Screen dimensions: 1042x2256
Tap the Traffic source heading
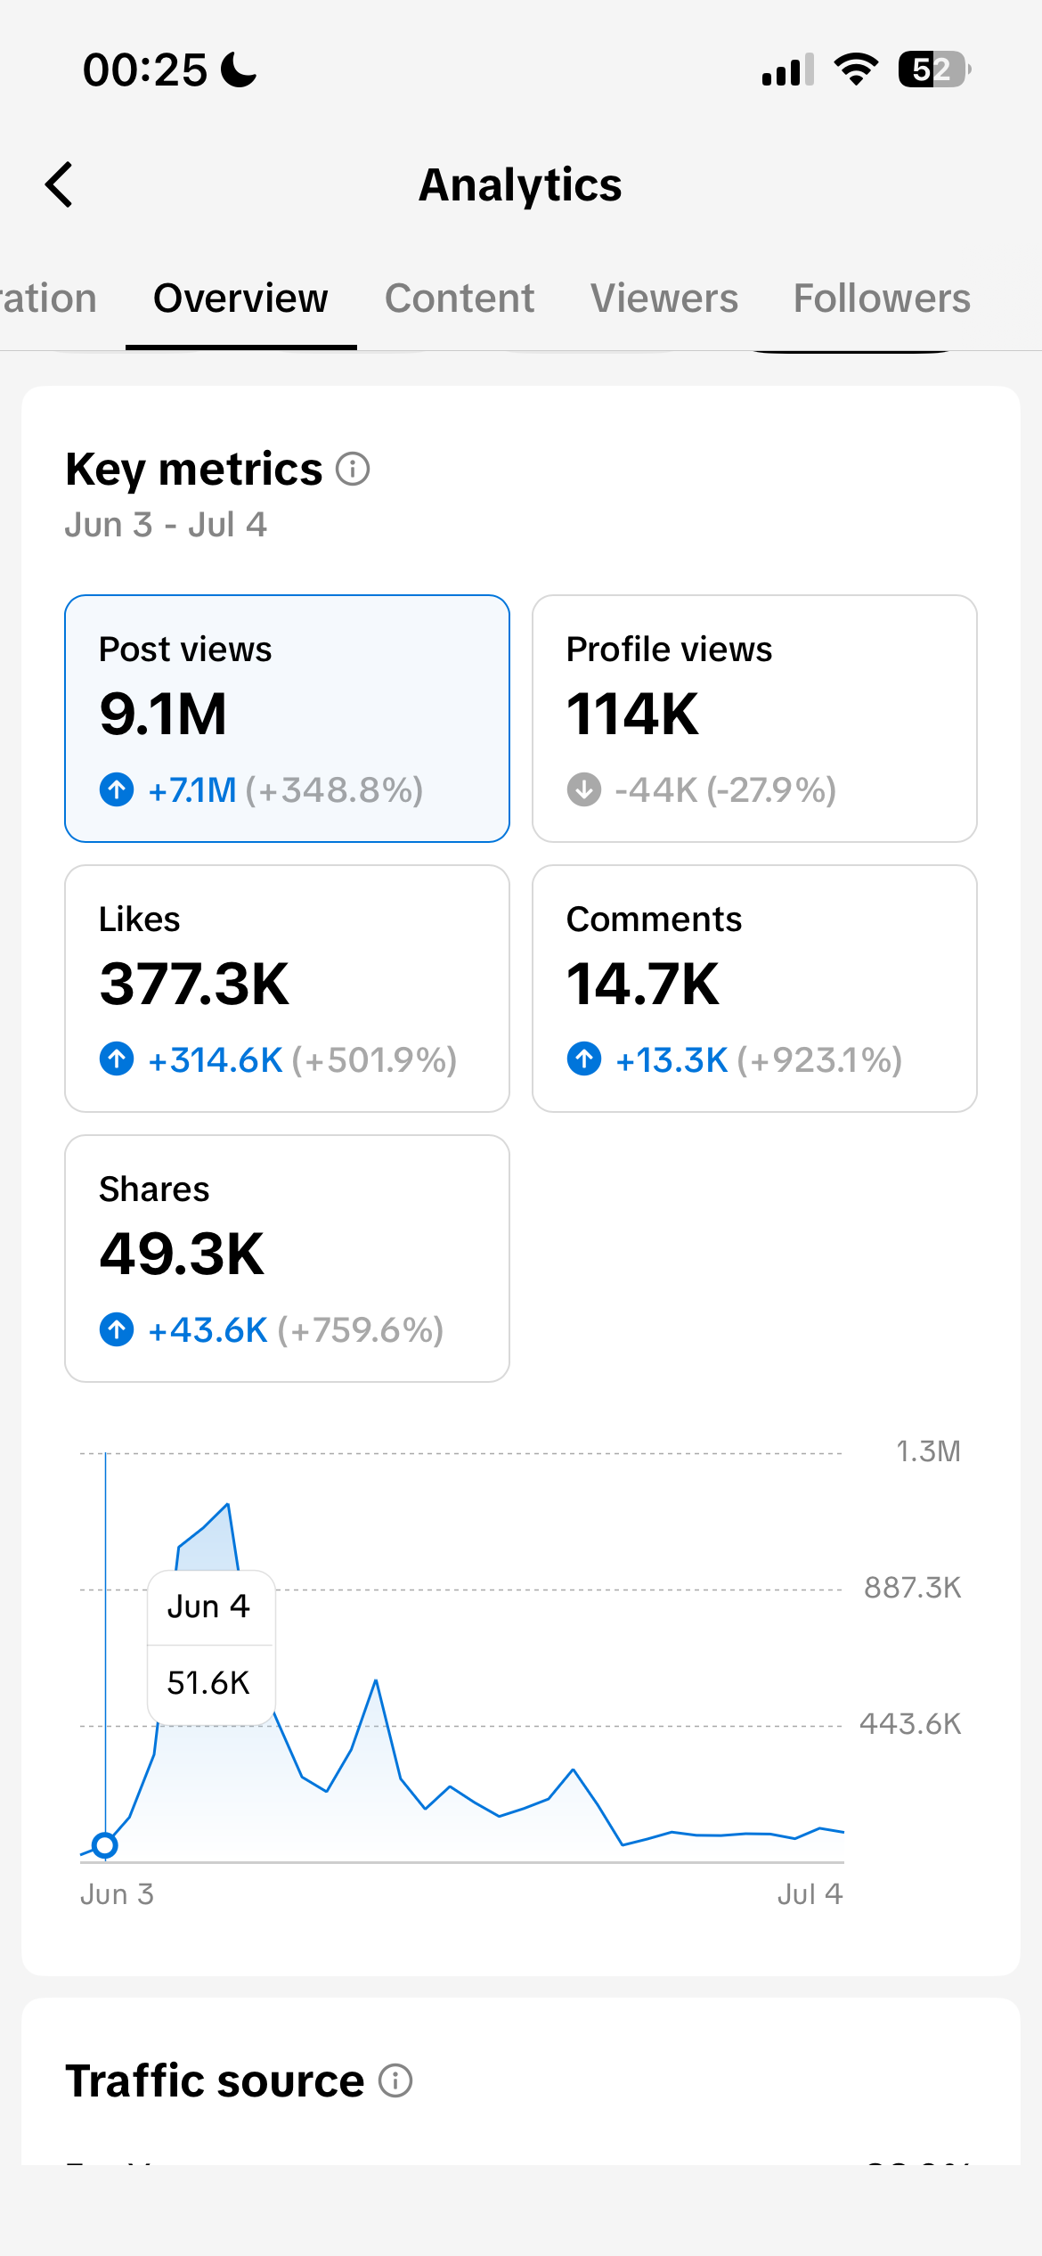pyautogui.click(x=215, y=2081)
